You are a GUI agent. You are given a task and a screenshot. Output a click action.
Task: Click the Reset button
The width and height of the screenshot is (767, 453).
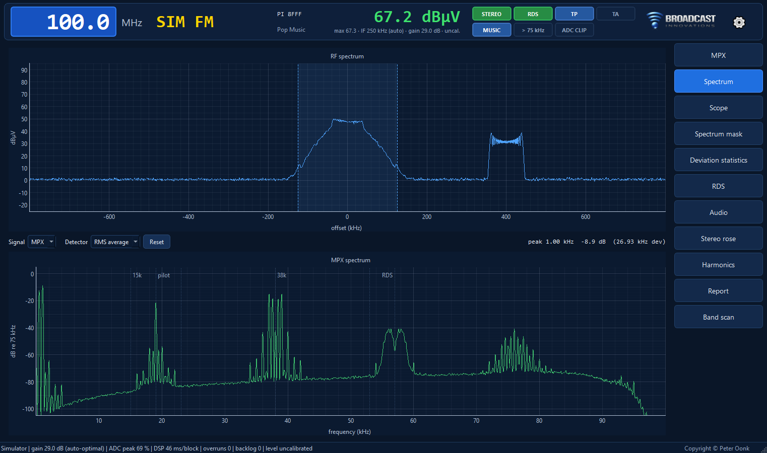157,242
